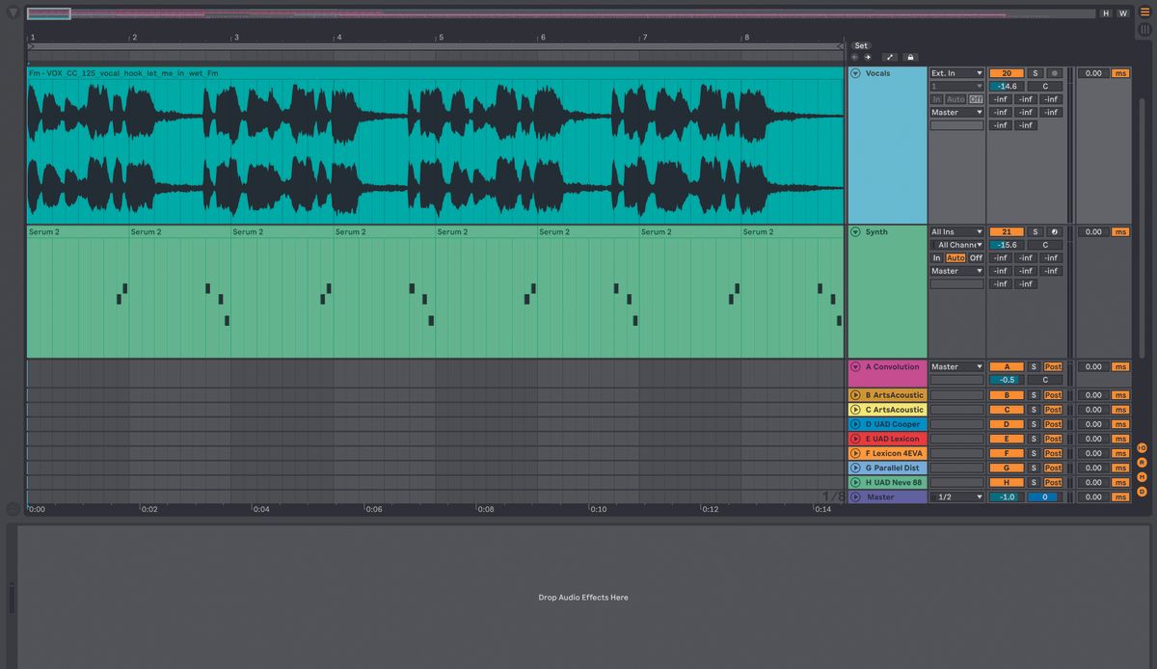Arm the Vocals track for recording
The height and width of the screenshot is (669, 1157).
1053,72
